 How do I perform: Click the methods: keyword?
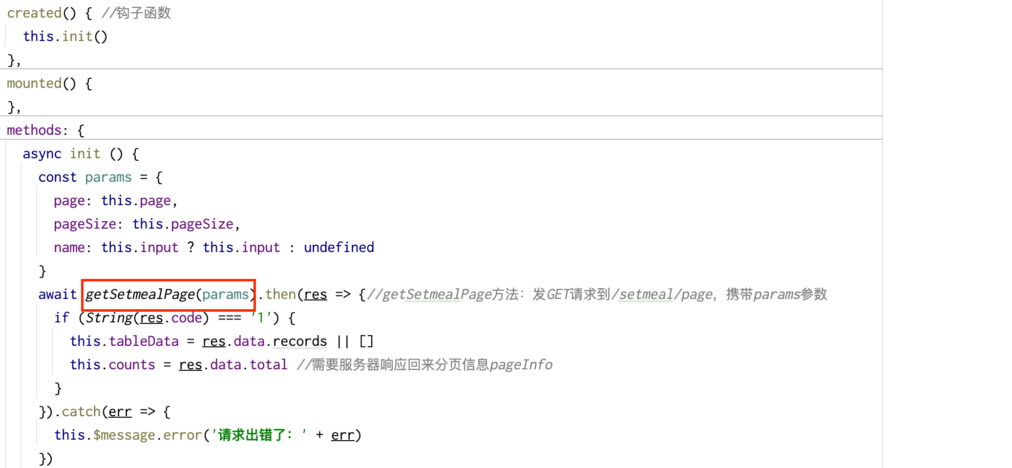tap(37, 130)
